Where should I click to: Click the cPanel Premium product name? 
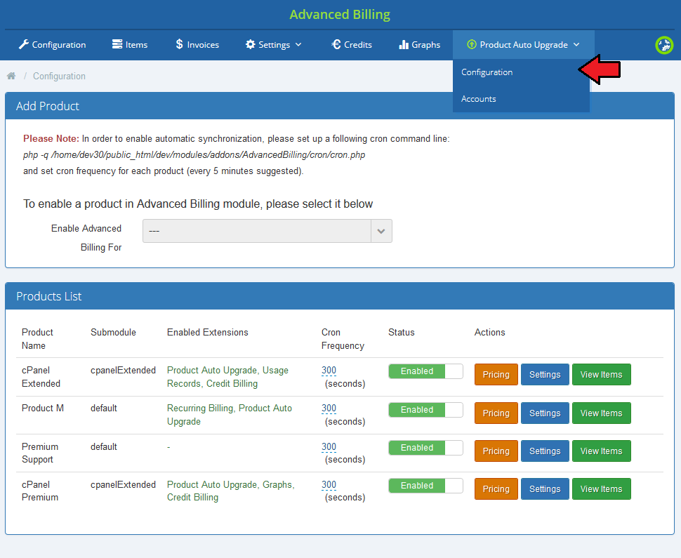tap(40, 491)
